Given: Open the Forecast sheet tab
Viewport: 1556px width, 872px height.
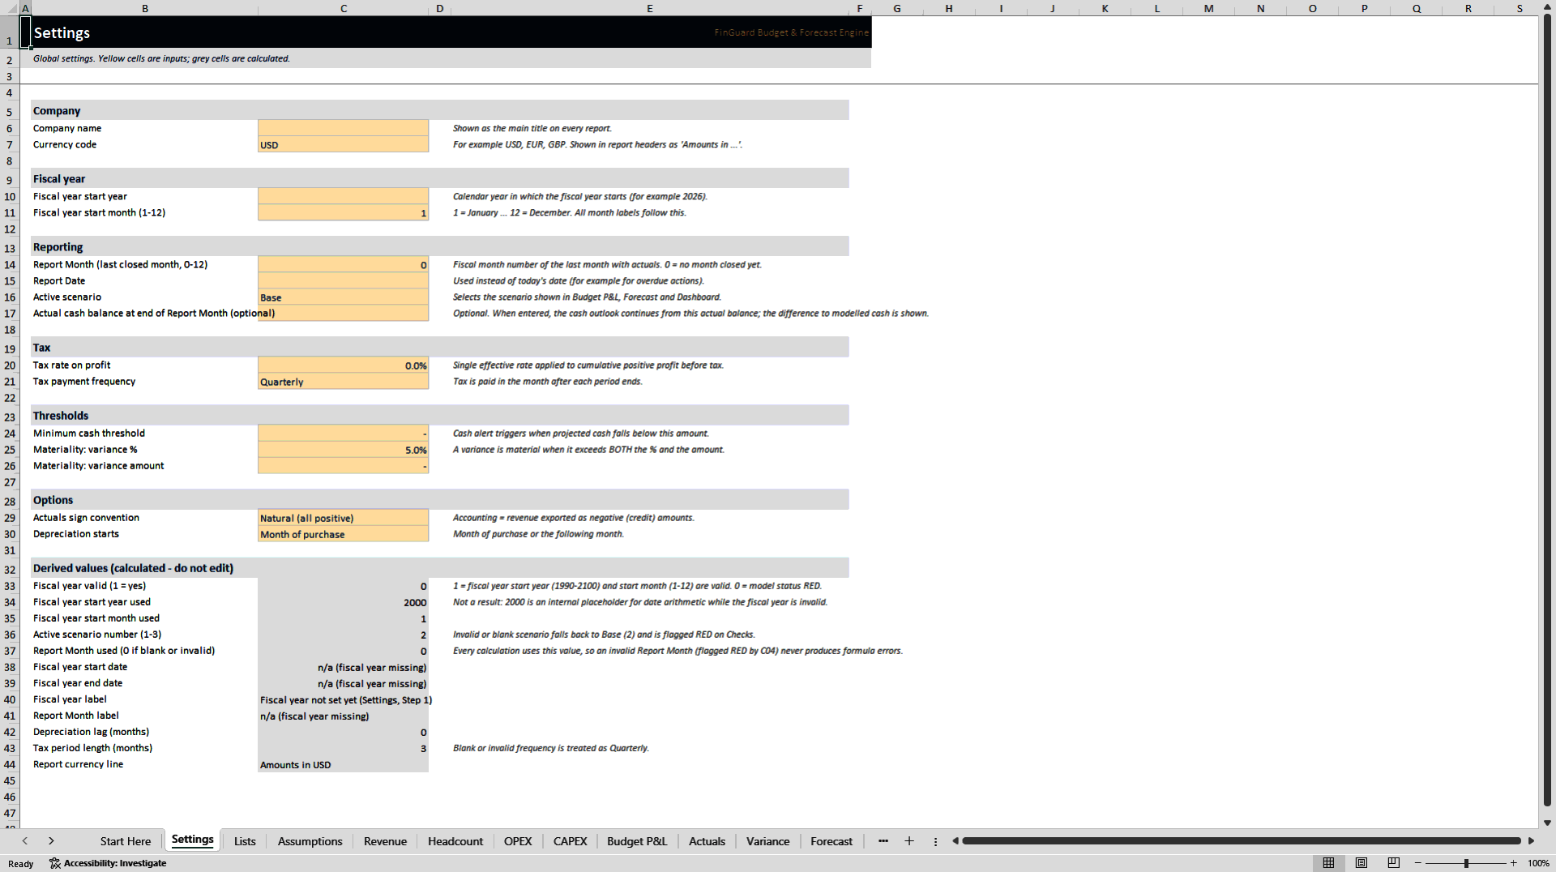Looking at the screenshot, I should tap(831, 841).
